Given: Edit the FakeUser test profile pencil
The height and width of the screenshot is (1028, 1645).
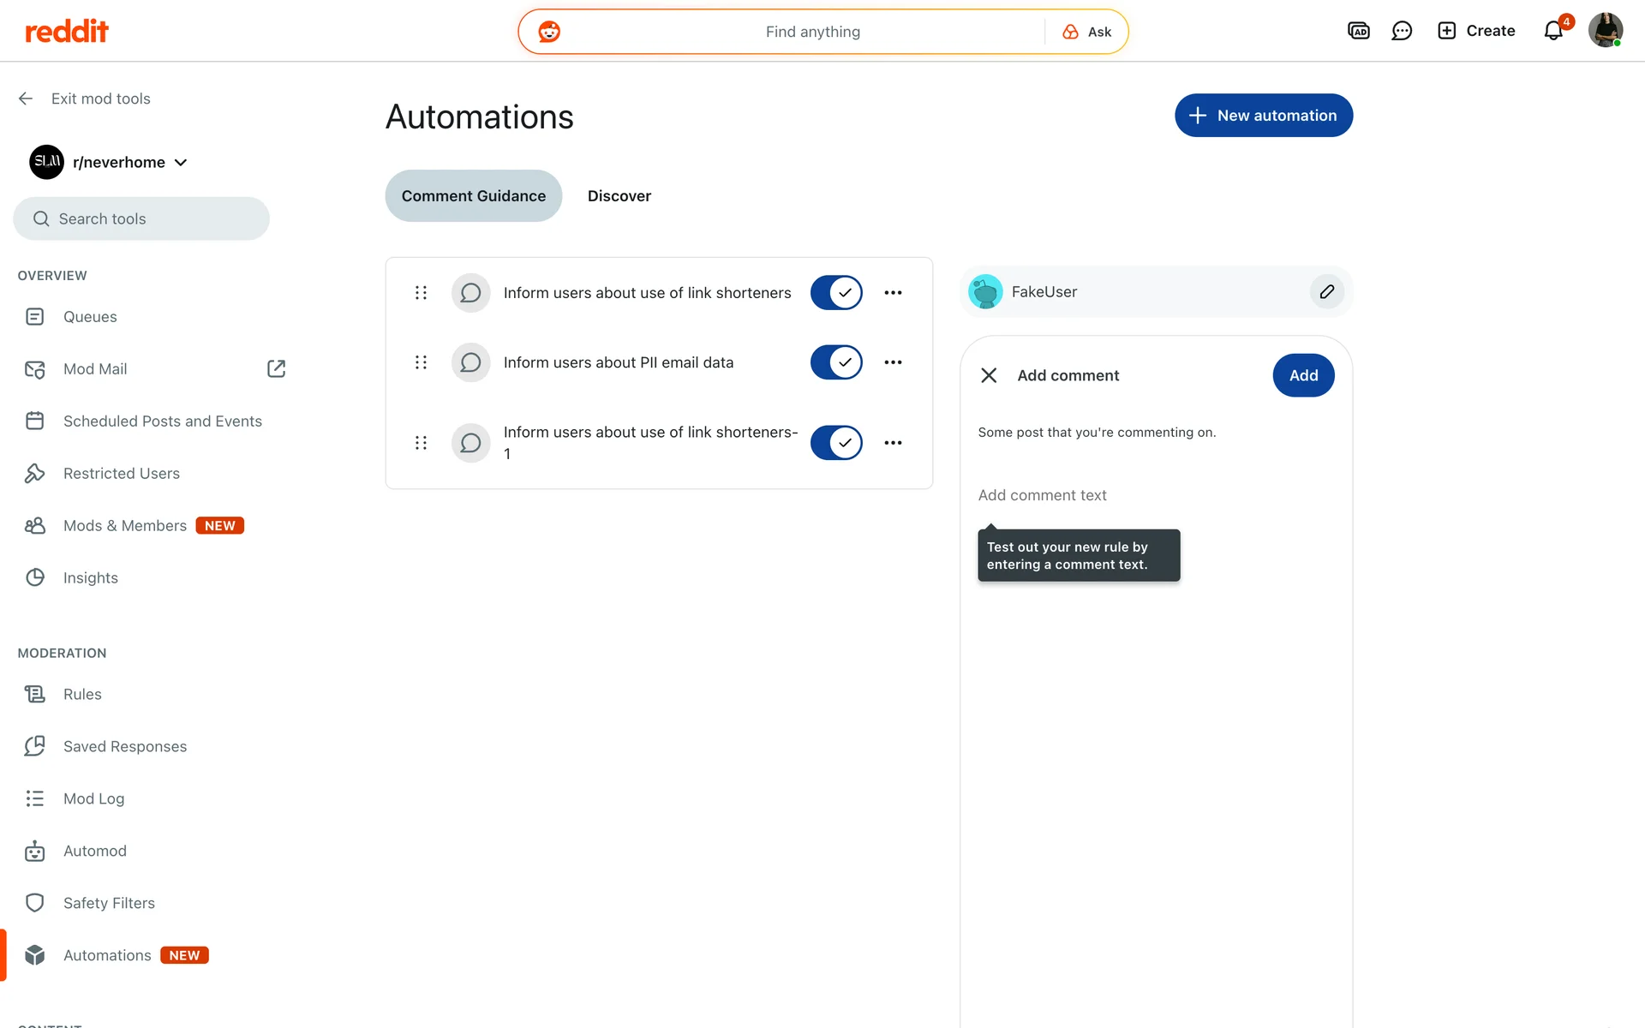Looking at the screenshot, I should (x=1326, y=291).
